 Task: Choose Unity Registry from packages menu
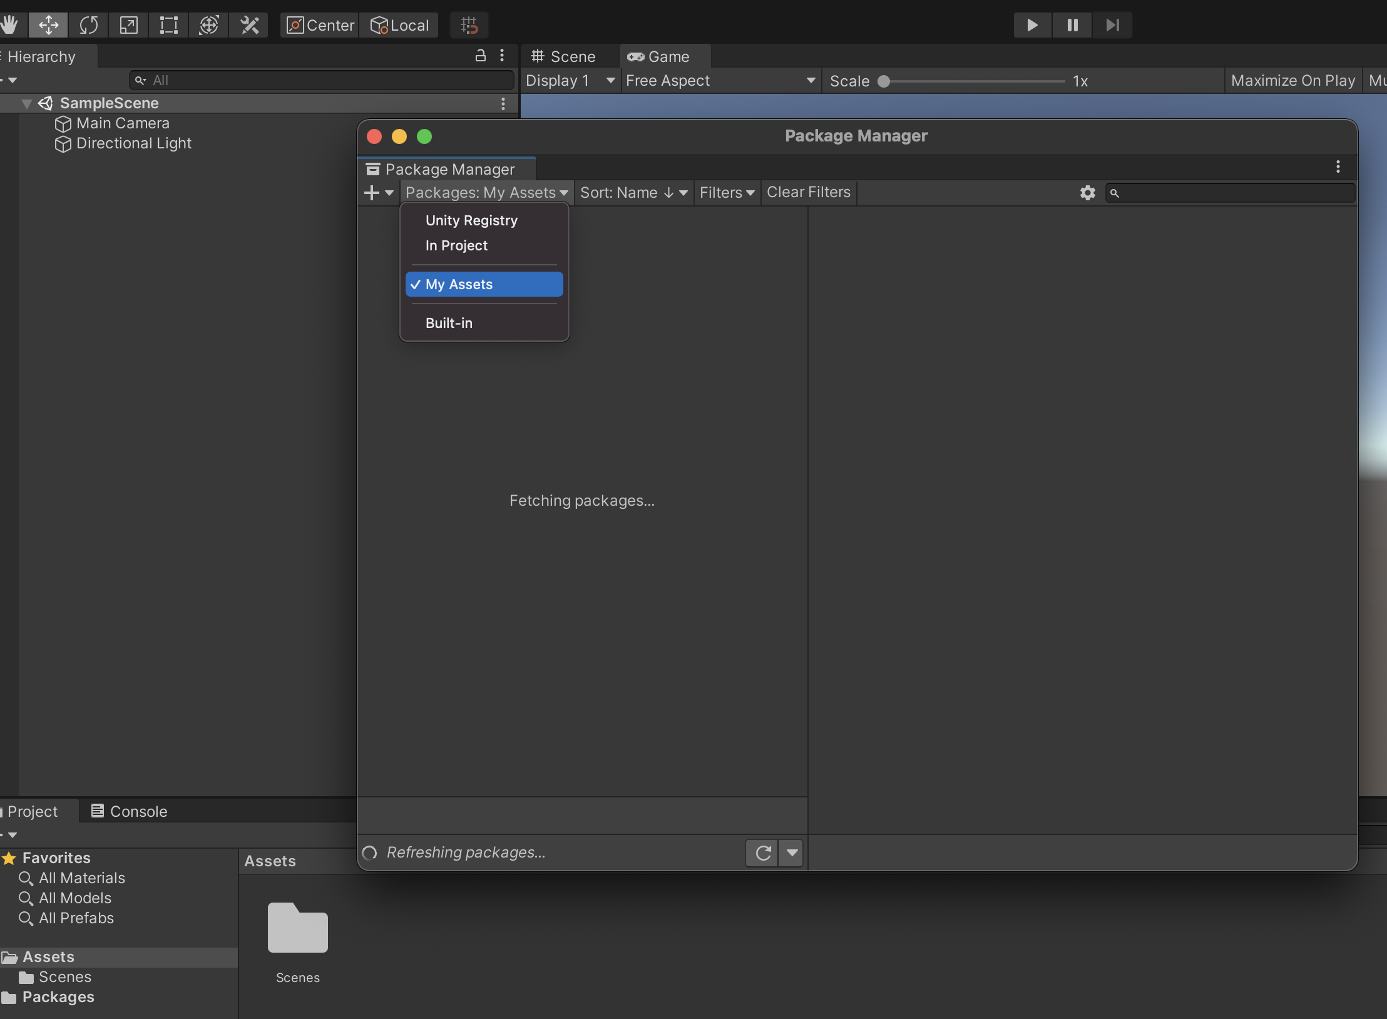tap(471, 220)
